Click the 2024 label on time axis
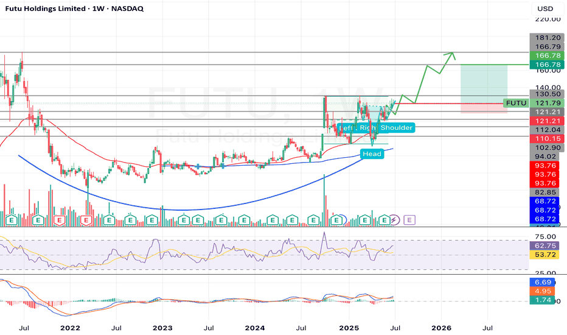Image resolution: width=567 pixels, height=335 pixels. pyautogui.click(x=255, y=328)
